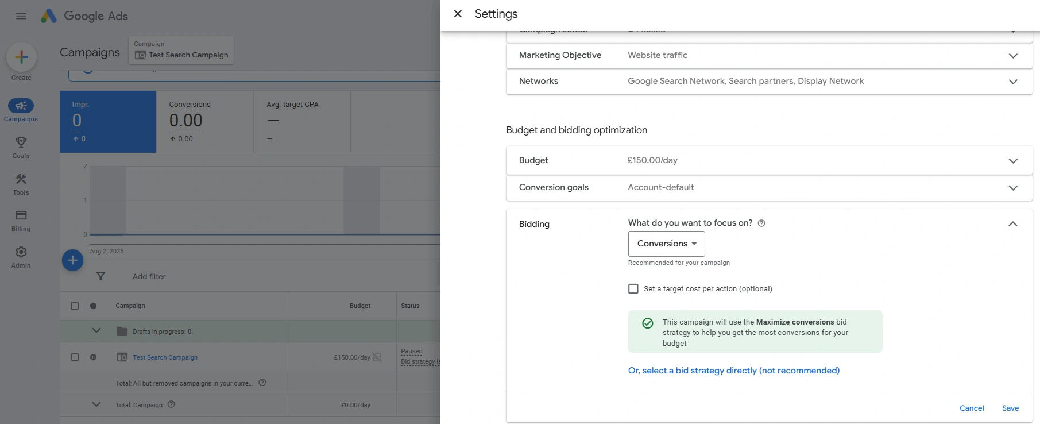Click the Create plus button
Image resolution: width=1040 pixels, height=424 pixels.
[x=21, y=57]
